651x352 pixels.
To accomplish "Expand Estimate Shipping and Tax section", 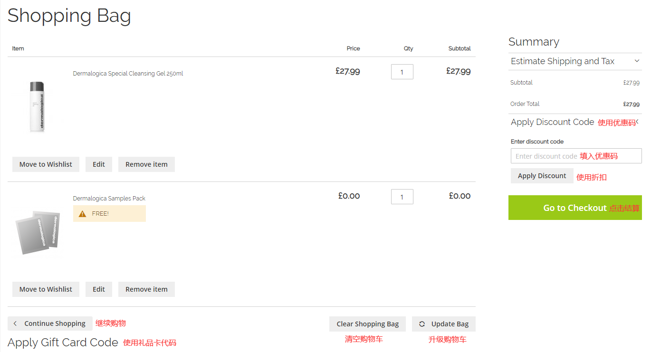I will click(x=637, y=61).
